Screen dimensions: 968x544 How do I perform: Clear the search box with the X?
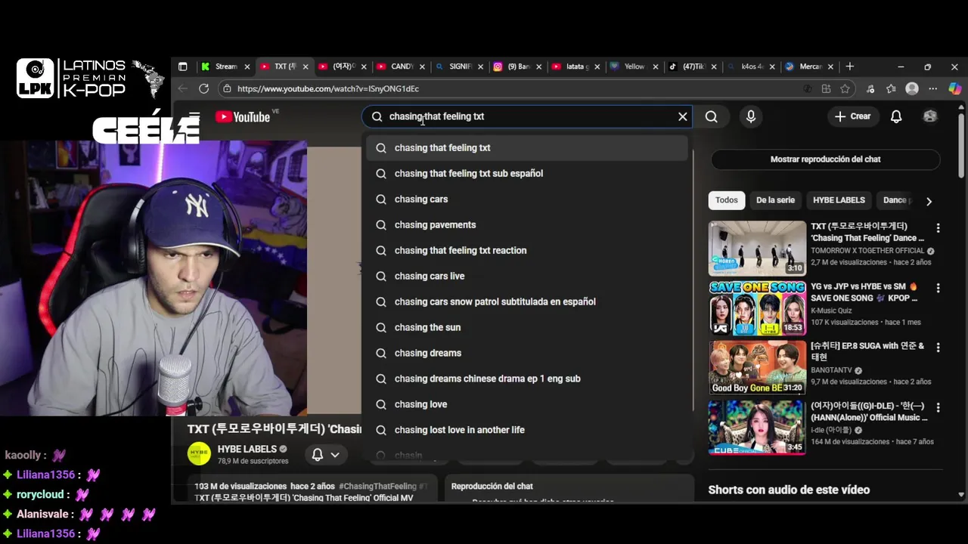[682, 116]
